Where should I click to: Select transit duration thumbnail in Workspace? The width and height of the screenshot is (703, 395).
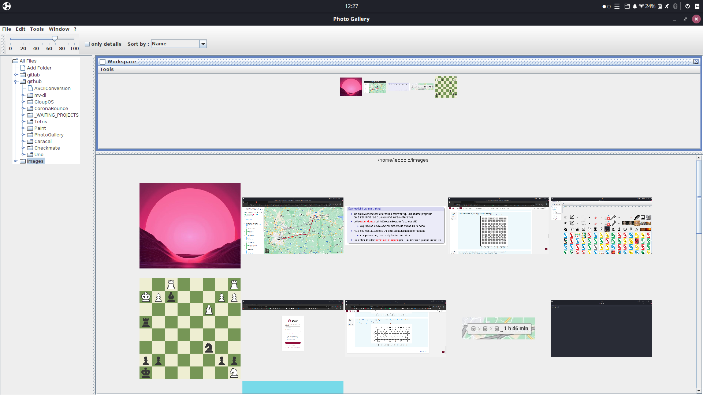click(423, 87)
